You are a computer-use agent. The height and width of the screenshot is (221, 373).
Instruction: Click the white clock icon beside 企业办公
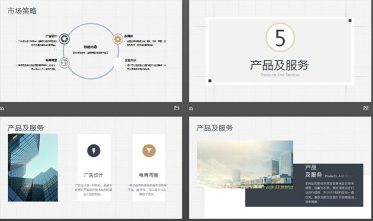point(118,63)
